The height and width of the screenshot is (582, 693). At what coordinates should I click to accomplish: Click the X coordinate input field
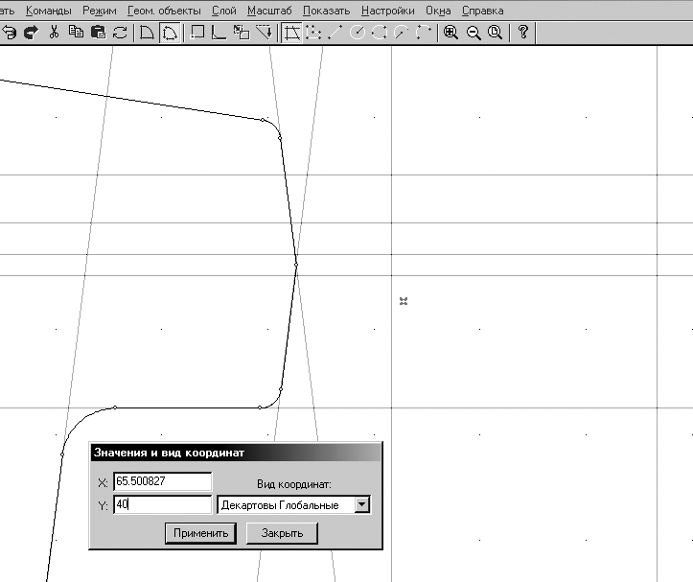163,481
